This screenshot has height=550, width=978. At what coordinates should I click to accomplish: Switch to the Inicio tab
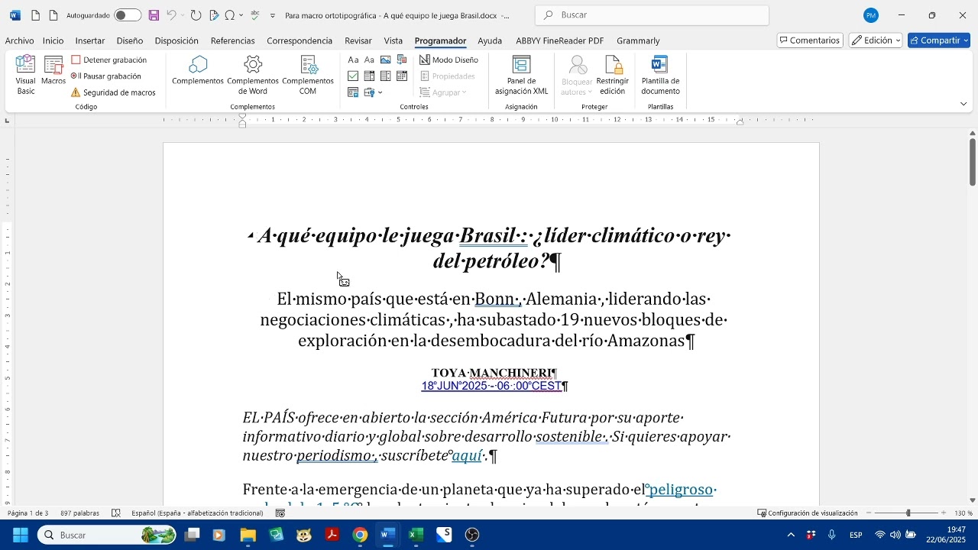tap(53, 40)
